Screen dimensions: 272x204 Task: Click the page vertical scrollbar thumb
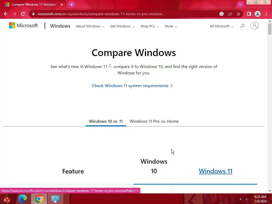pos(270,29)
